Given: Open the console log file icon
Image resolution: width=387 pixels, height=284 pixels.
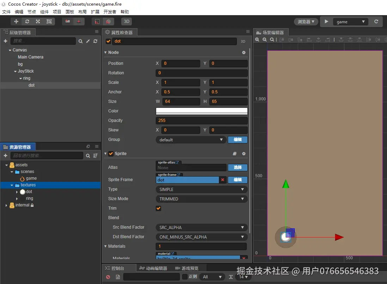Looking at the screenshot, I should [118, 277].
